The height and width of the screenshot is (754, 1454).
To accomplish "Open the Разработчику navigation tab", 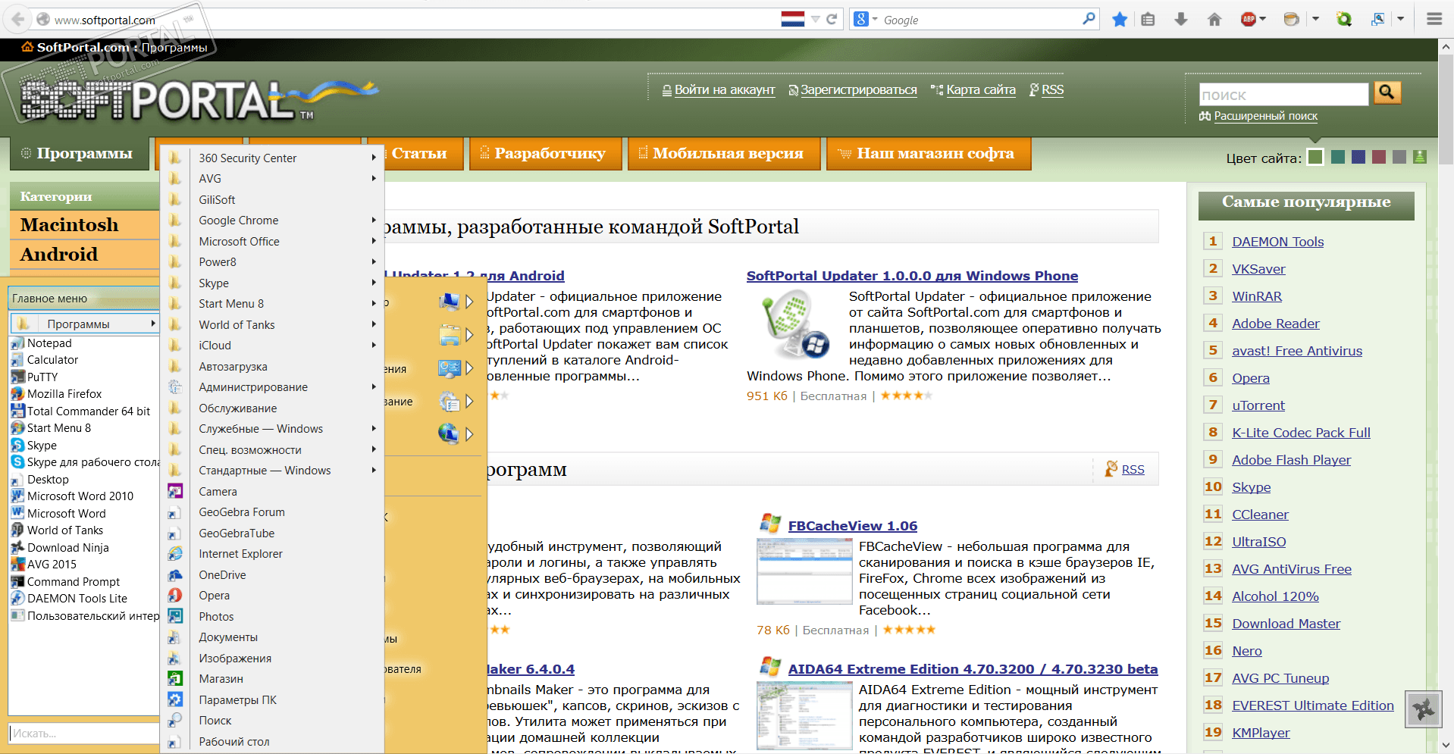I will [x=546, y=153].
